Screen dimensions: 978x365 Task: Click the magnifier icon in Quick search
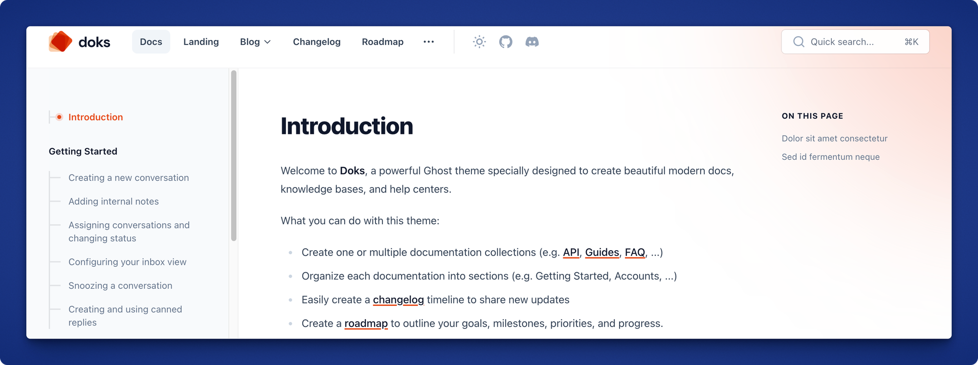coord(799,42)
